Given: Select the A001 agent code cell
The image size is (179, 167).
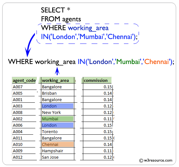Looking at the screenshot, I should (x=24, y=99).
